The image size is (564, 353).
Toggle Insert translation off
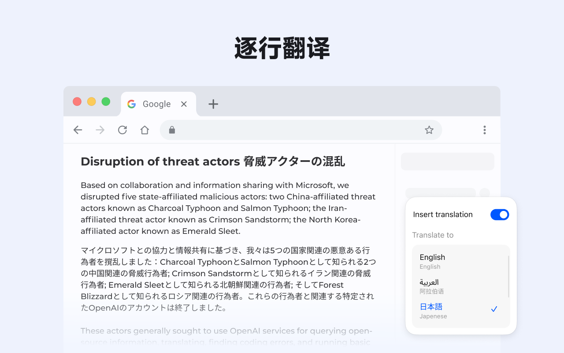(500, 214)
